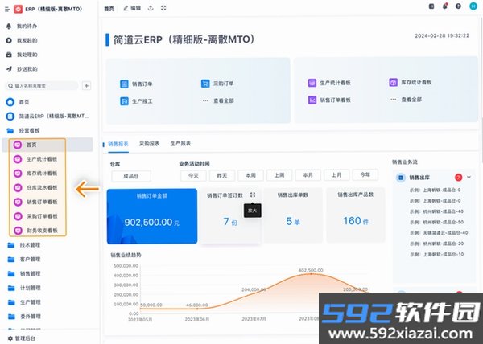Image resolution: width=483 pixels, height=344 pixels.
Task: Open the help question-mark icon
Action: point(458,6)
